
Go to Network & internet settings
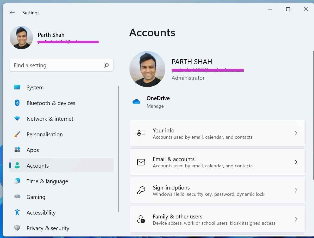point(61,119)
